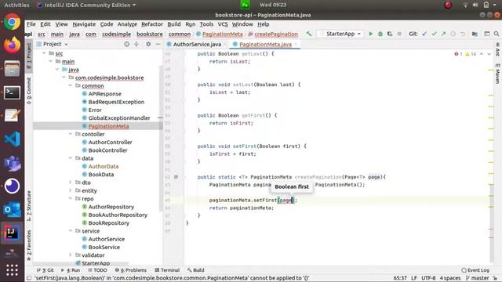This screenshot has width=502, height=282.
Task: Click Project panel settings gear icon
Action: tap(148, 44)
